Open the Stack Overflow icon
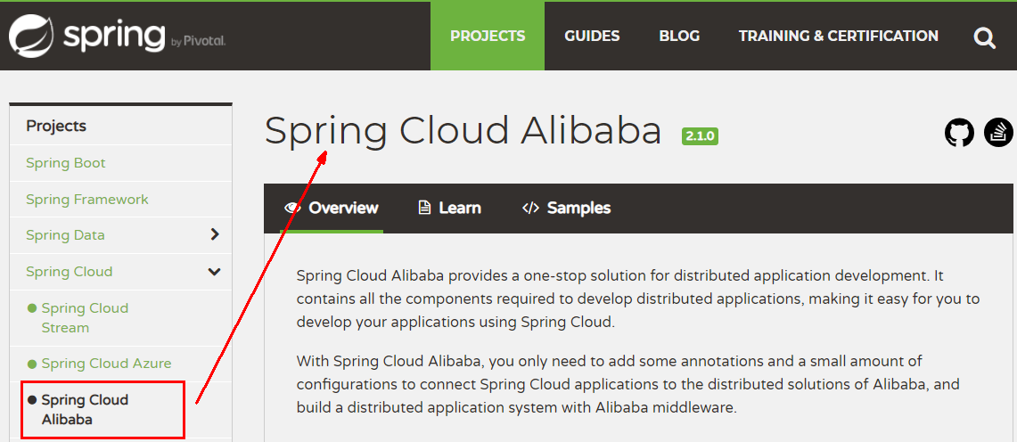The width and height of the screenshot is (1017, 442). 999,132
